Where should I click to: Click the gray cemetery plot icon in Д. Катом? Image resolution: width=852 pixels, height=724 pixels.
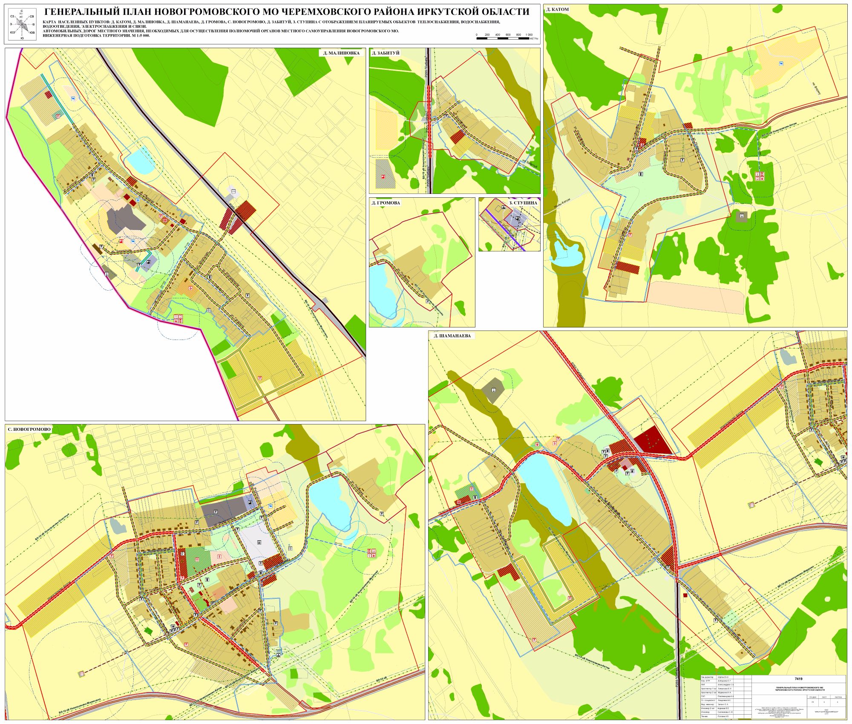pyautogui.click(x=742, y=216)
